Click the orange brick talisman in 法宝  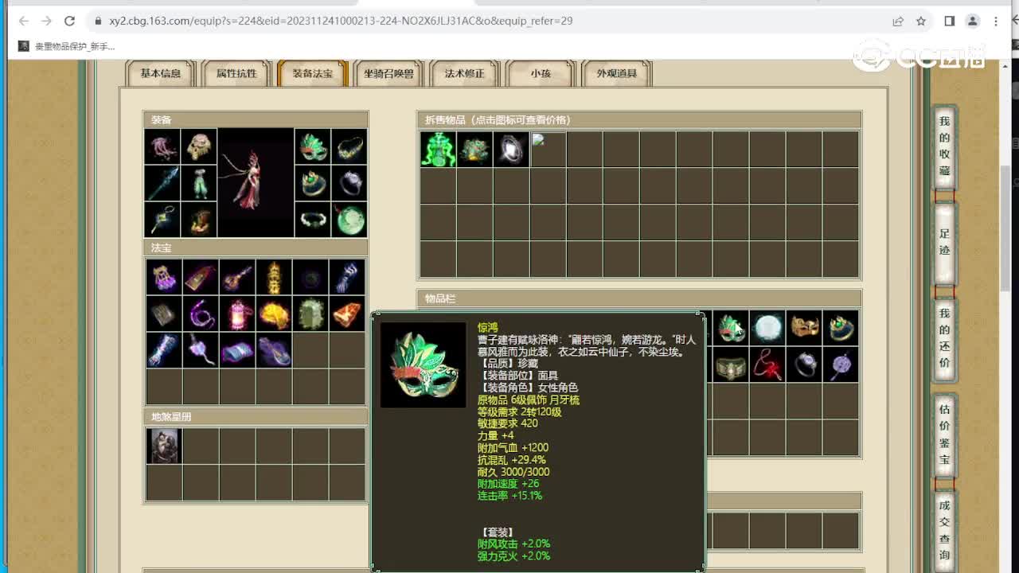[x=347, y=314]
